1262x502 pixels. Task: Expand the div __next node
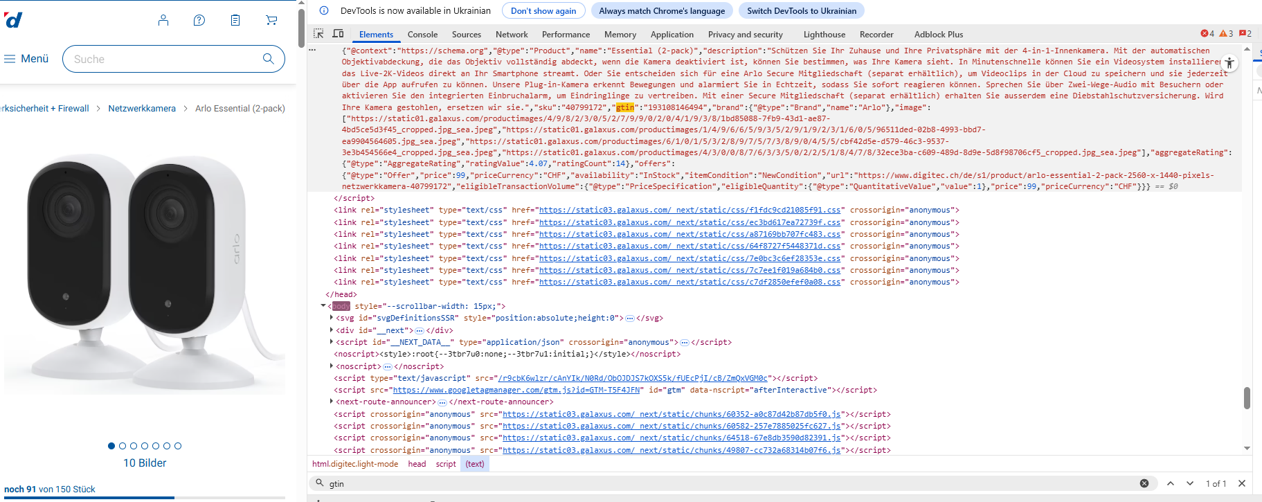(x=332, y=330)
